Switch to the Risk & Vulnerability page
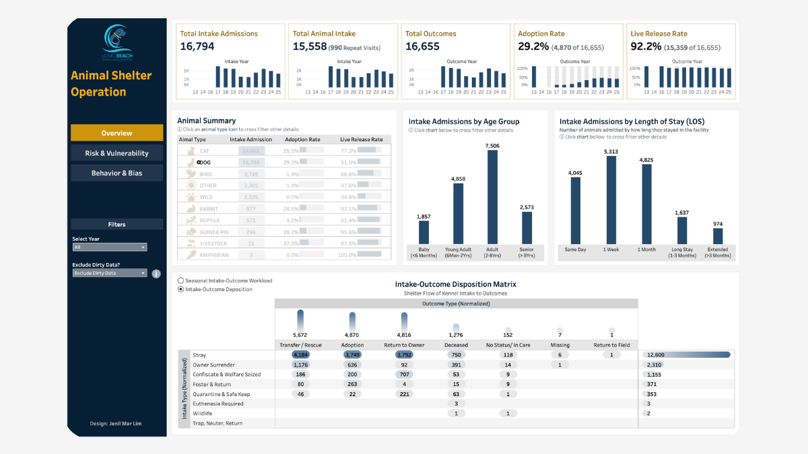 pyautogui.click(x=116, y=153)
